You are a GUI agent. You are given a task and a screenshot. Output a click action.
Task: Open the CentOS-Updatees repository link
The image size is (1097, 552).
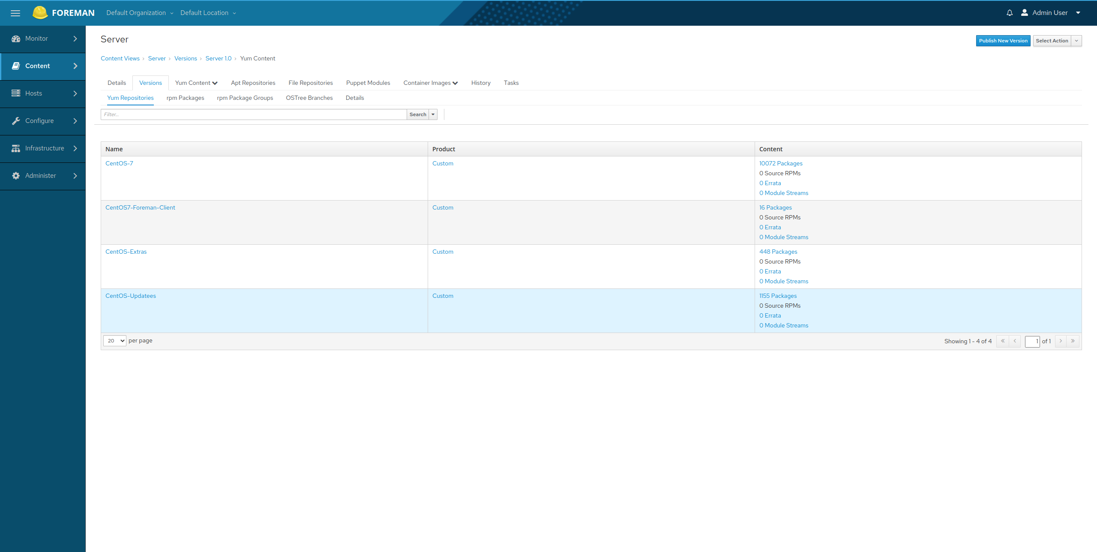[131, 296]
